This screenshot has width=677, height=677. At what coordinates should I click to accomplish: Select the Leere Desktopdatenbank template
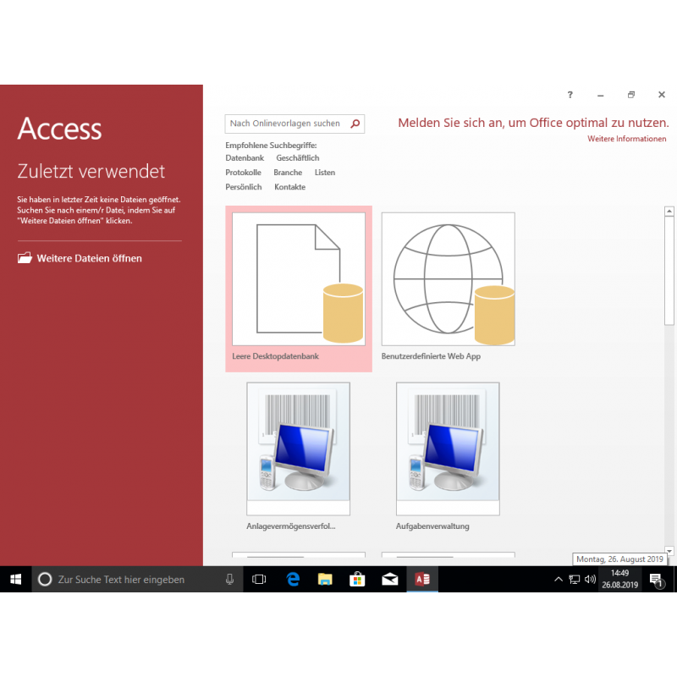coord(299,288)
